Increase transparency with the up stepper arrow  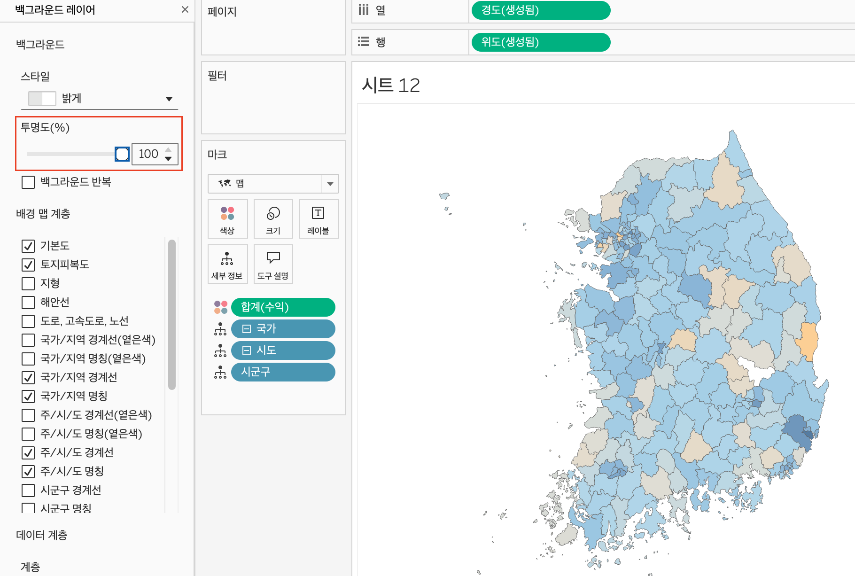point(168,150)
